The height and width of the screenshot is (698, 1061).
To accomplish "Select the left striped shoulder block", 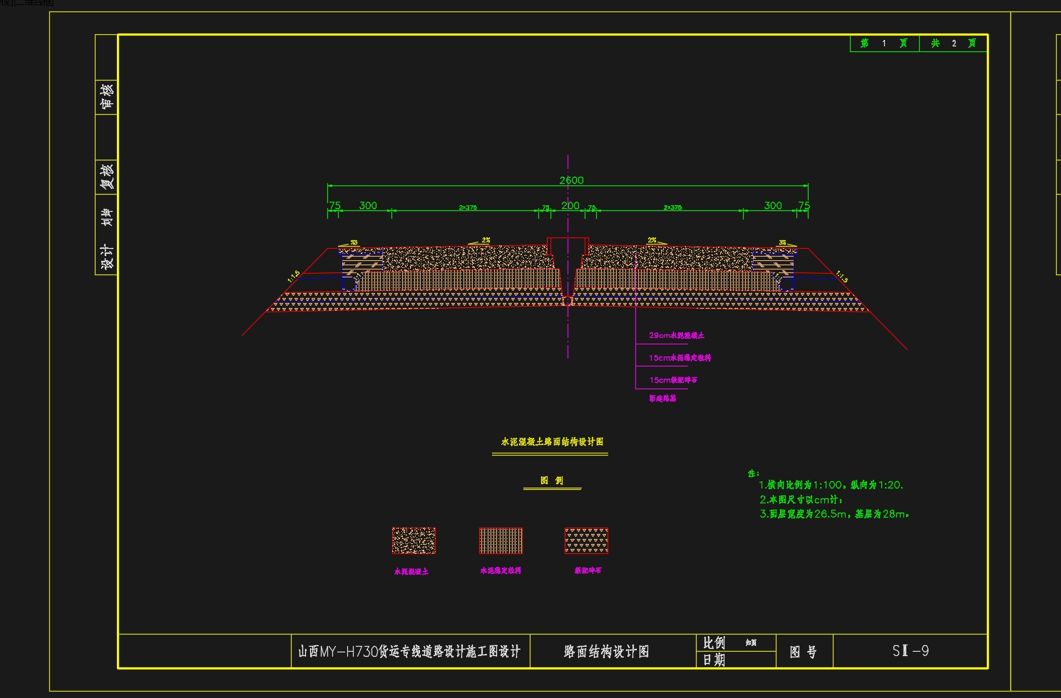I will pyautogui.click(x=362, y=263).
